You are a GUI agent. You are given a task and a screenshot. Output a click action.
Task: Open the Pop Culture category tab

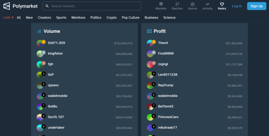131,17
